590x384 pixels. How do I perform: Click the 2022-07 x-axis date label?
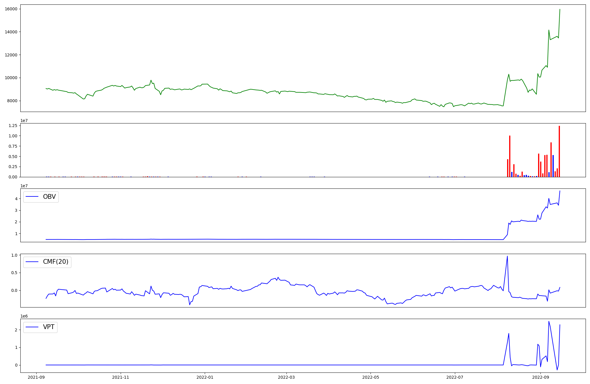[455, 377]
